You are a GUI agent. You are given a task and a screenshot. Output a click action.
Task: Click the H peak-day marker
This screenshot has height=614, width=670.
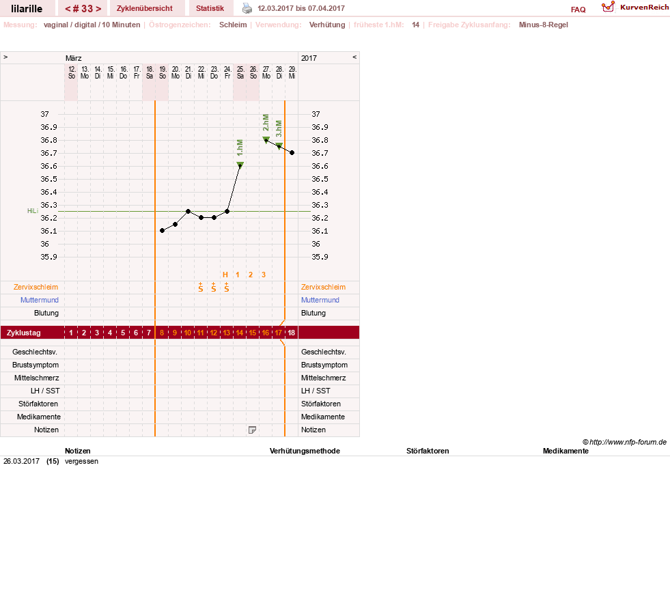tap(225, 275)
